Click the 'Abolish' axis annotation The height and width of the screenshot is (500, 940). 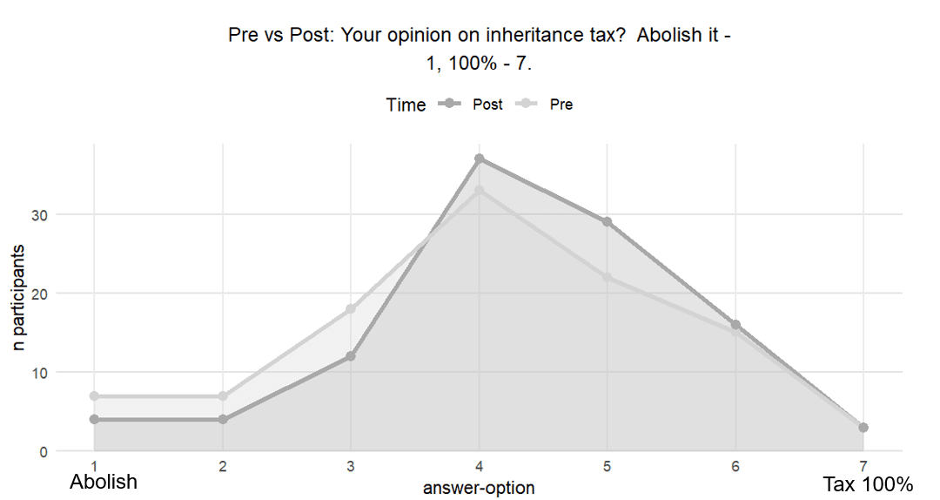click(104, 482)
